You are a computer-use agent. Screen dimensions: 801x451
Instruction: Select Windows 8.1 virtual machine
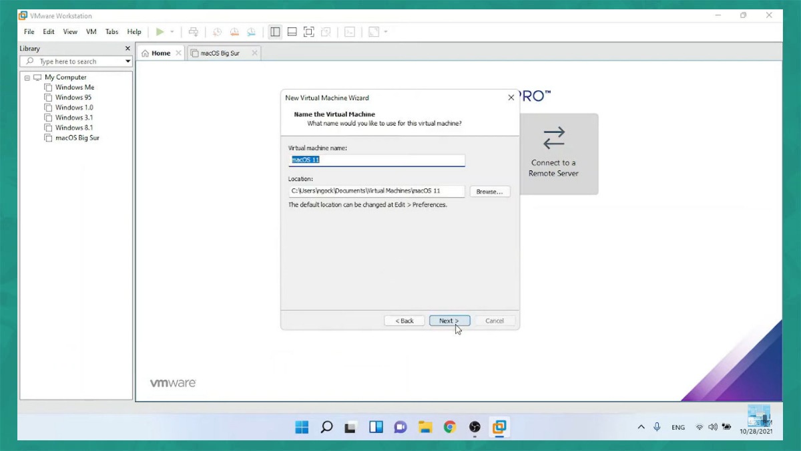click(x=74, y=128)
